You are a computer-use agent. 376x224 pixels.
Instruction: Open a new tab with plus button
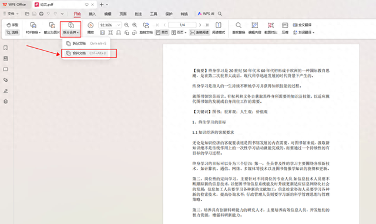point(102,5)
